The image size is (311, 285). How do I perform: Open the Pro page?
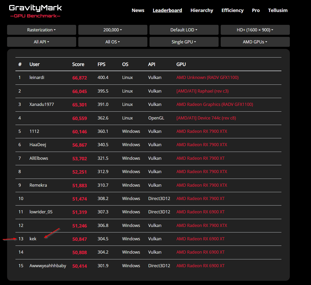point(256,10)
